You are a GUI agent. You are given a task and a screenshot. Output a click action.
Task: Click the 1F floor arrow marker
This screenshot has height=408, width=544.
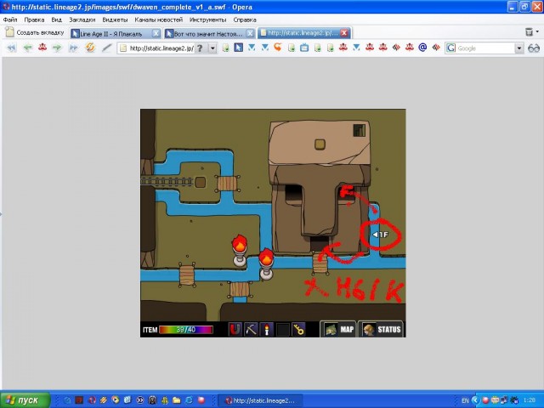(380, 235)
